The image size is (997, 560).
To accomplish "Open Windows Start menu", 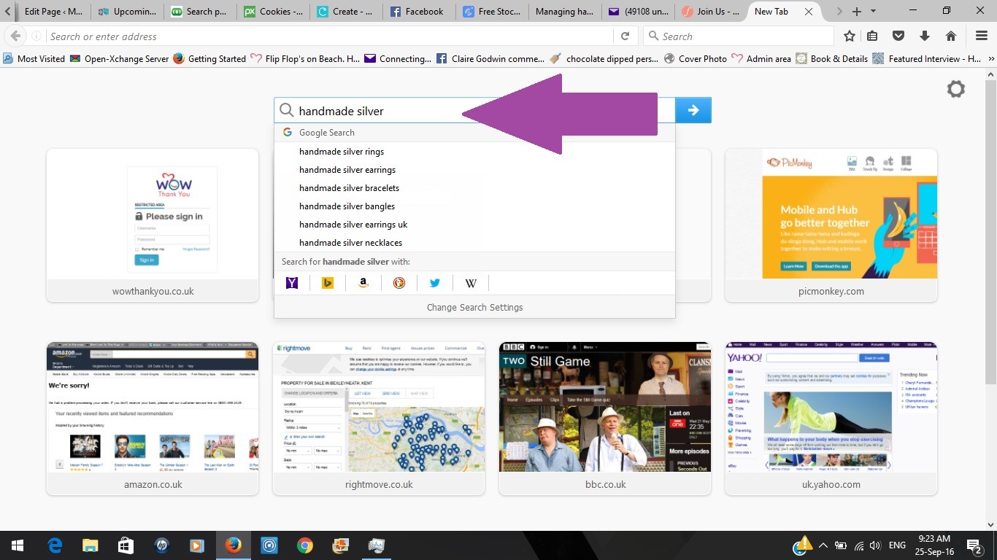I will [18, 545].
